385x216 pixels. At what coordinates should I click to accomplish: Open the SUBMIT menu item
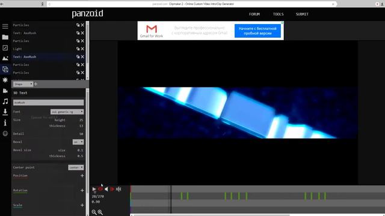tap(302, 14)
